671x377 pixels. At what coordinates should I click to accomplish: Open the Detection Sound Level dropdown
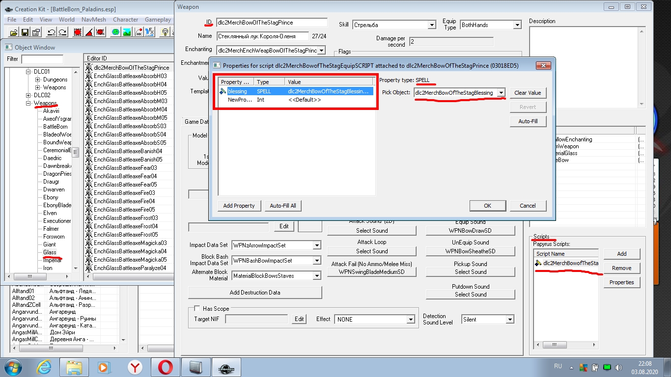(510, 320)
